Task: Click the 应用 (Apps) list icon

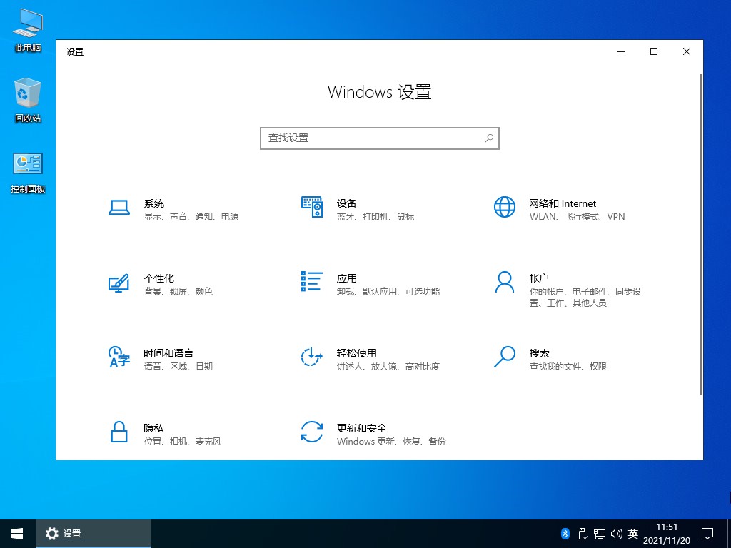Action: pos(312,282)
